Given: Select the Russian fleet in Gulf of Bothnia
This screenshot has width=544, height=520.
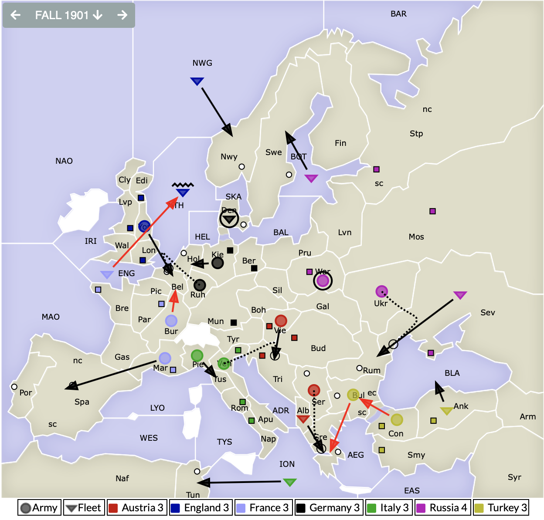Looking at the screenshot, I should coord(311,178).
